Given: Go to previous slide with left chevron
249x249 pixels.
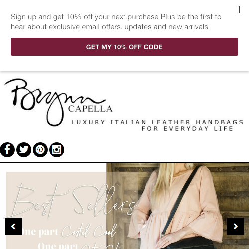Looking at the screenshot, I should 13,226.
